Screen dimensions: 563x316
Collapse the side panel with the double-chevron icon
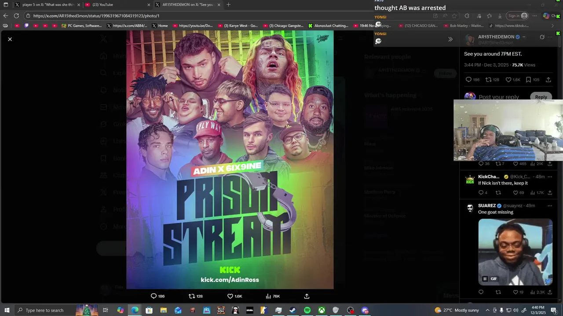450,39
